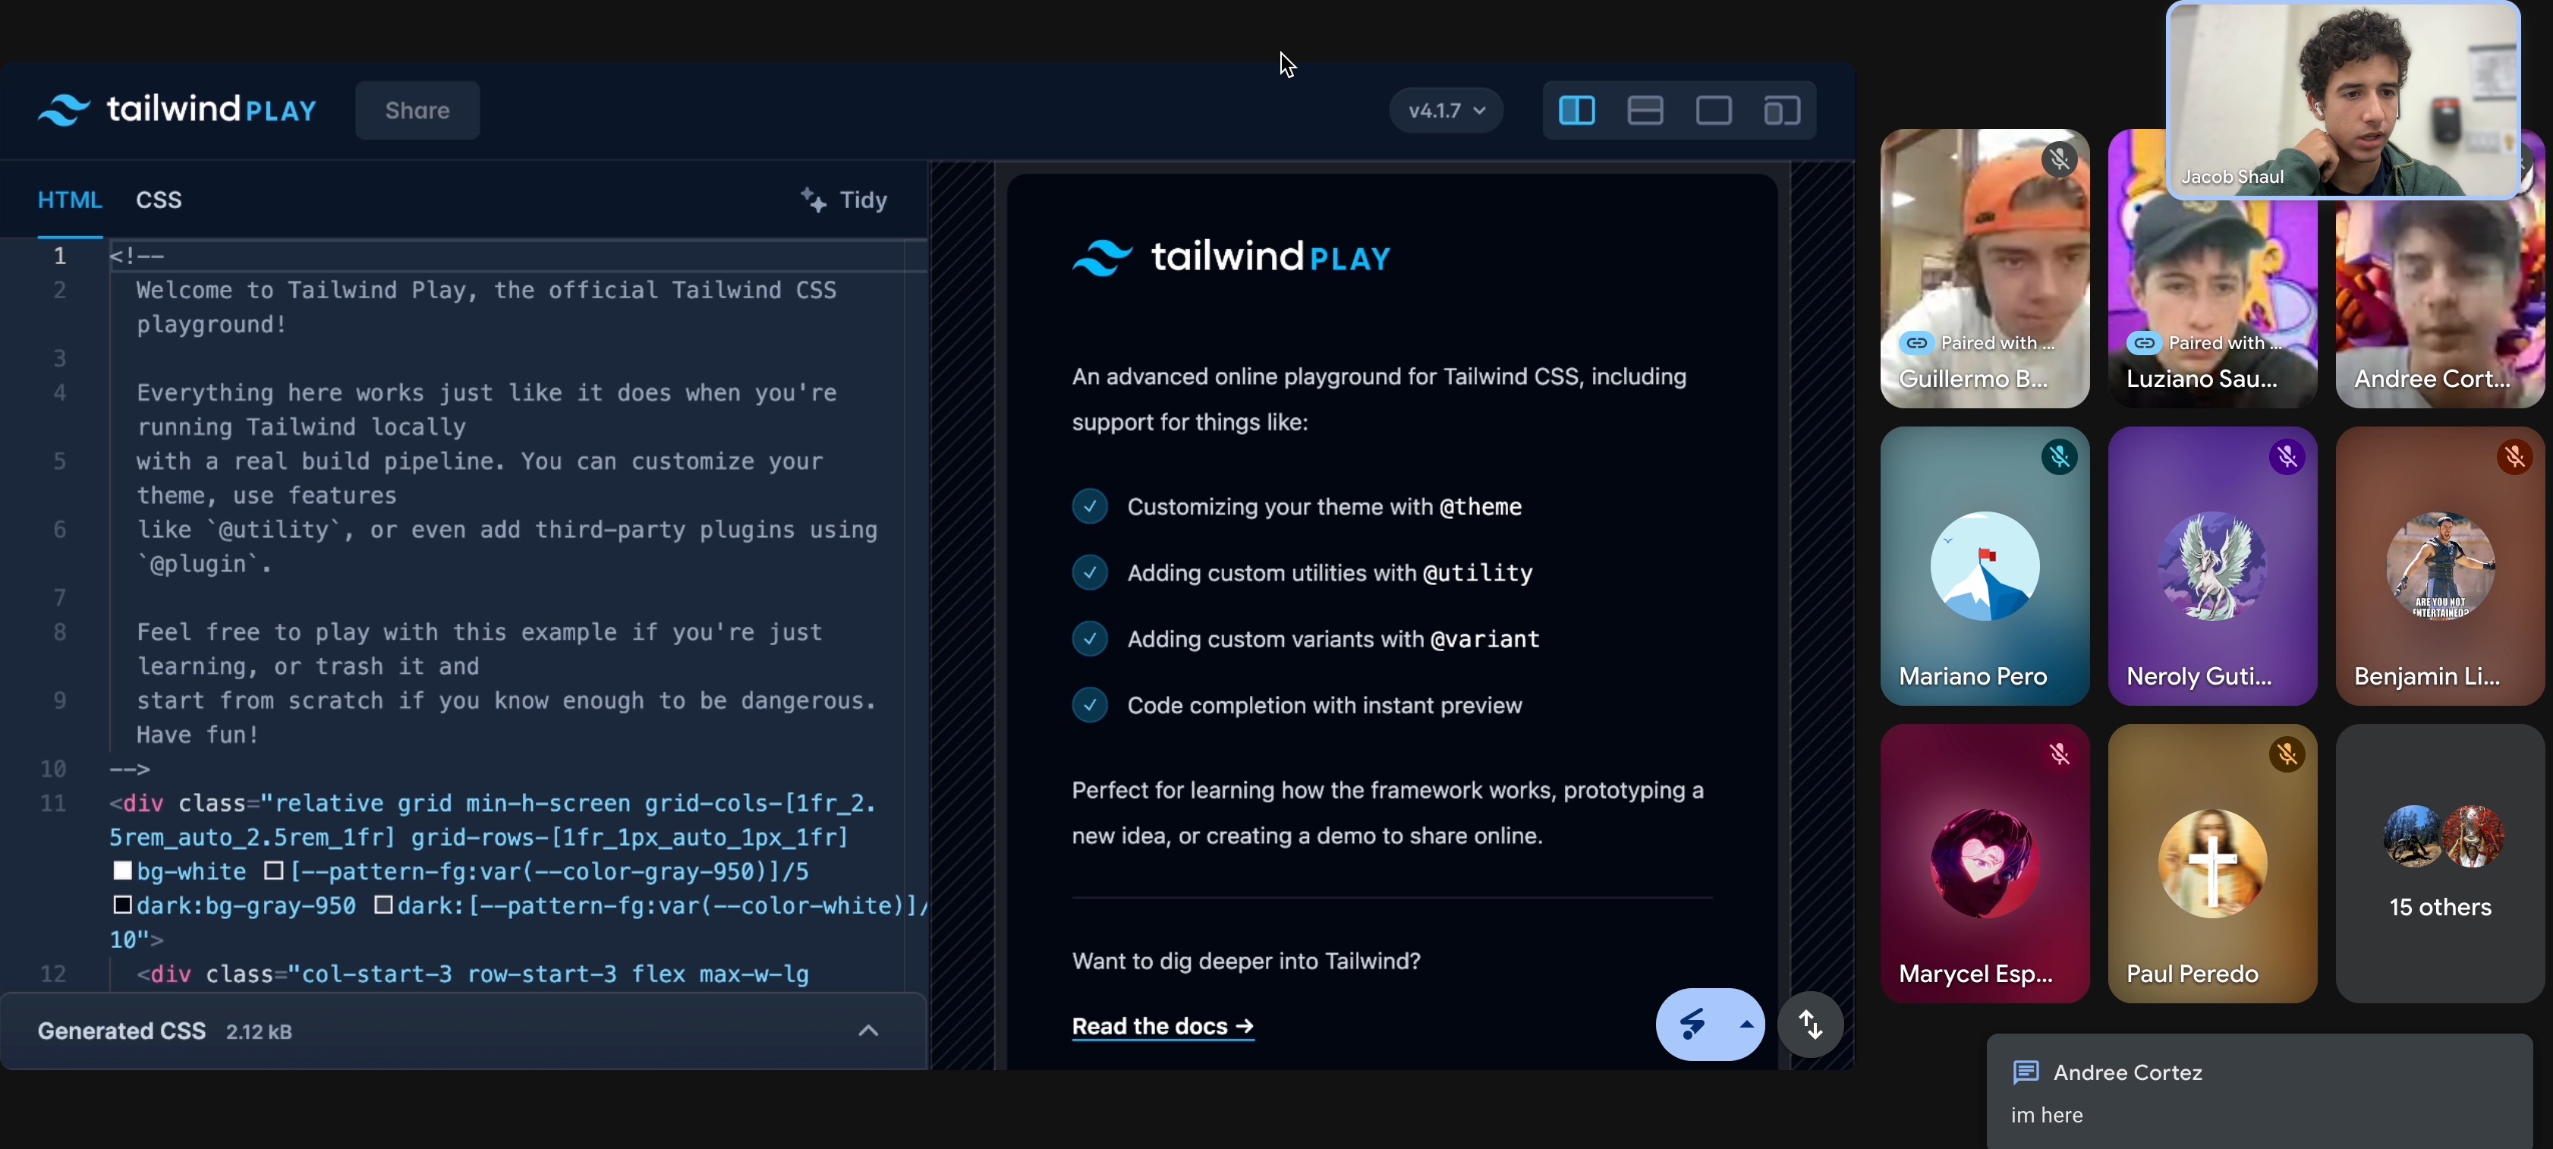Open the 15 others participants tile
Screen dimensions: 2553x1149
pyautogui.click(x=2440, y=864)
